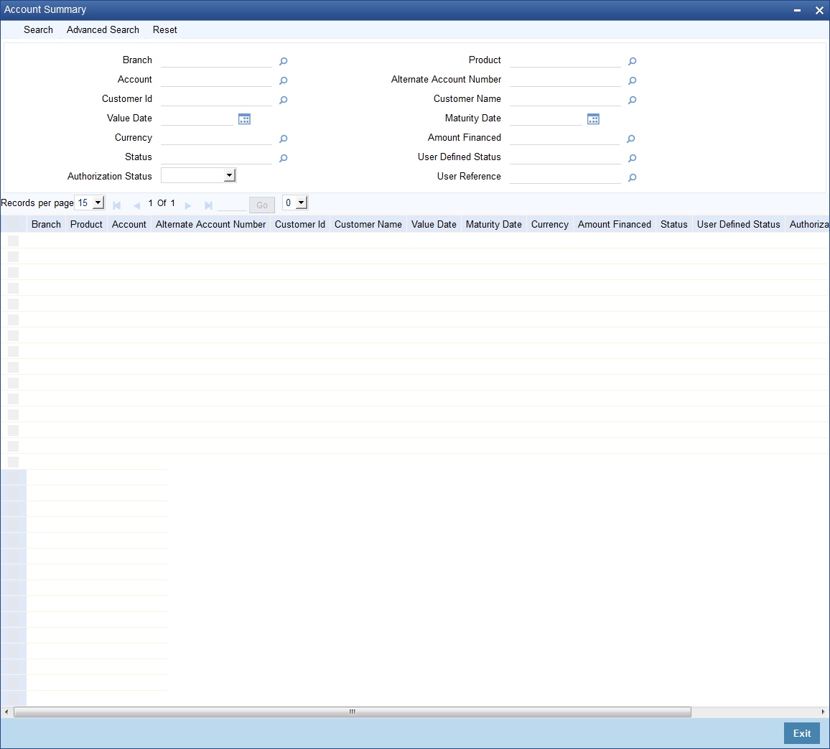Close the Account Summary window
The width and height of the screenshot is (830, 749).
[x=819, y=10]
